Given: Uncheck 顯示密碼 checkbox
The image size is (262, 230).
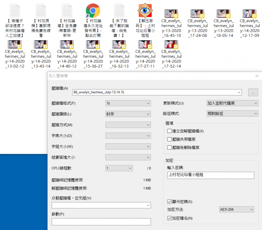Looking at the screenshot, I should click(x=170, y=202).
